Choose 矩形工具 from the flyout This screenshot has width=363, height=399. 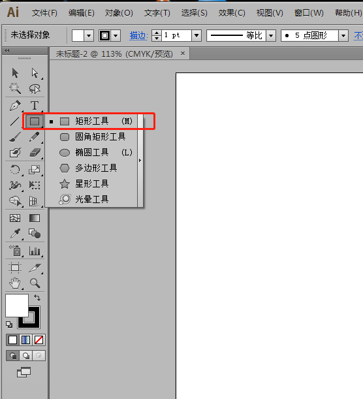[x=91, y=121]
